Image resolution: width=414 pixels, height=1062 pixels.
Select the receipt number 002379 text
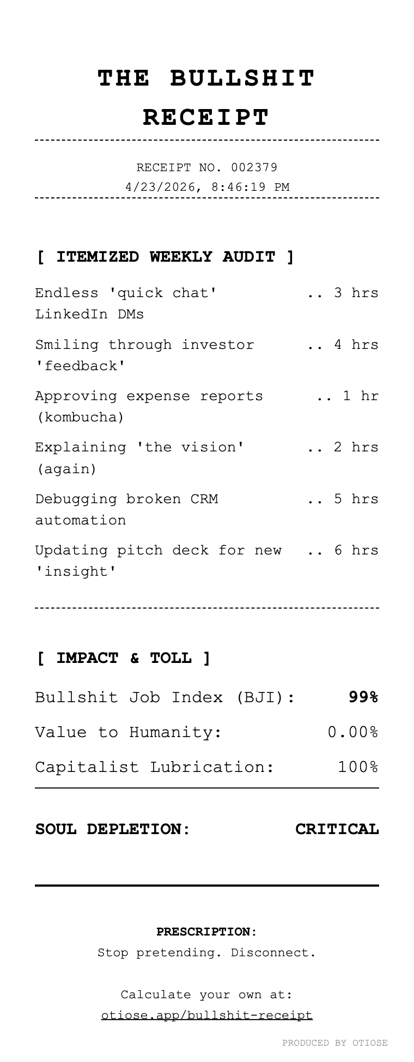pos(206,167)
